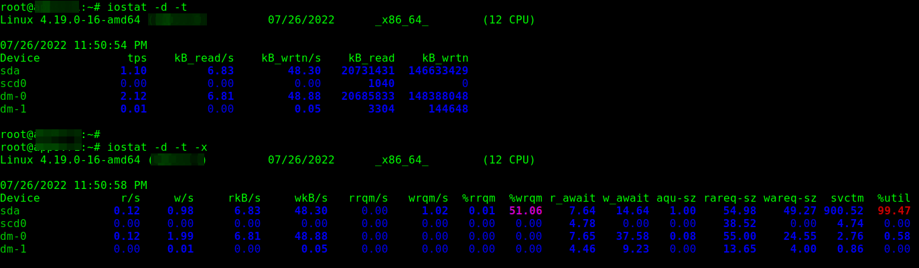This screenshot has width=919, height=268.
Task: Click the wareq-sz column header
Action: tap(790, 198)
